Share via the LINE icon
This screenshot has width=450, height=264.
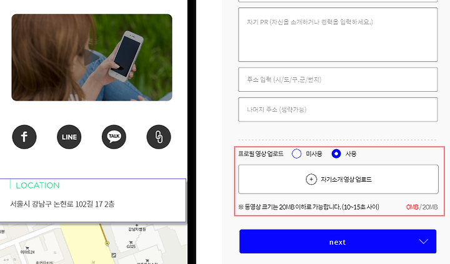pyautogui.click(x=69, y=137)
